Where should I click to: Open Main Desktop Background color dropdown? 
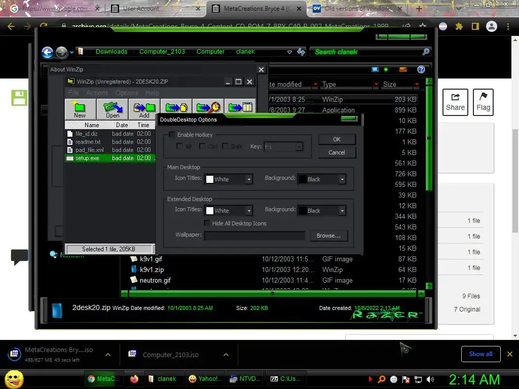pos(342,179)
